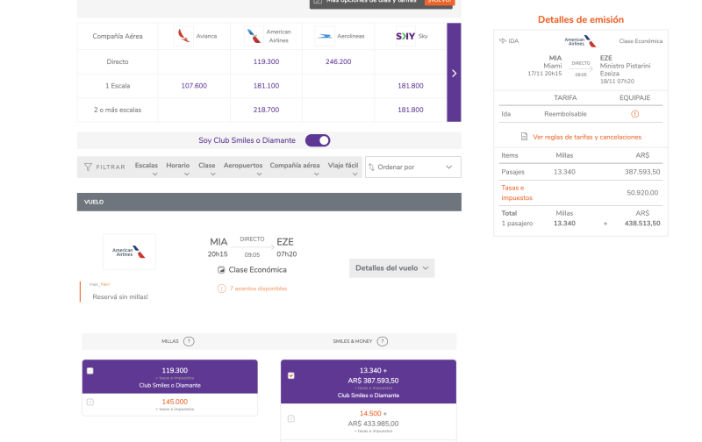Expand the Escalas filter
Screen dimensions: 702x442
point(147,168)
